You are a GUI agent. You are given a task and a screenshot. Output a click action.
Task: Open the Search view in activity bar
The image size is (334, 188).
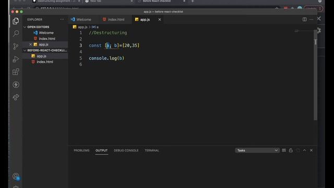(x=16, y=33)
